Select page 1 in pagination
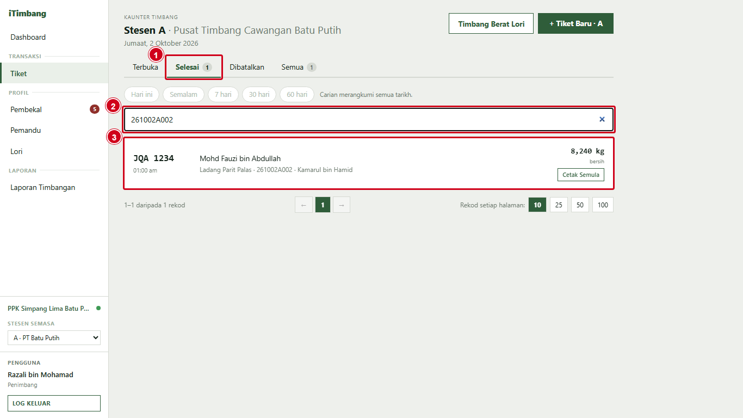This screenshot has width=743, height=418. 323,205
